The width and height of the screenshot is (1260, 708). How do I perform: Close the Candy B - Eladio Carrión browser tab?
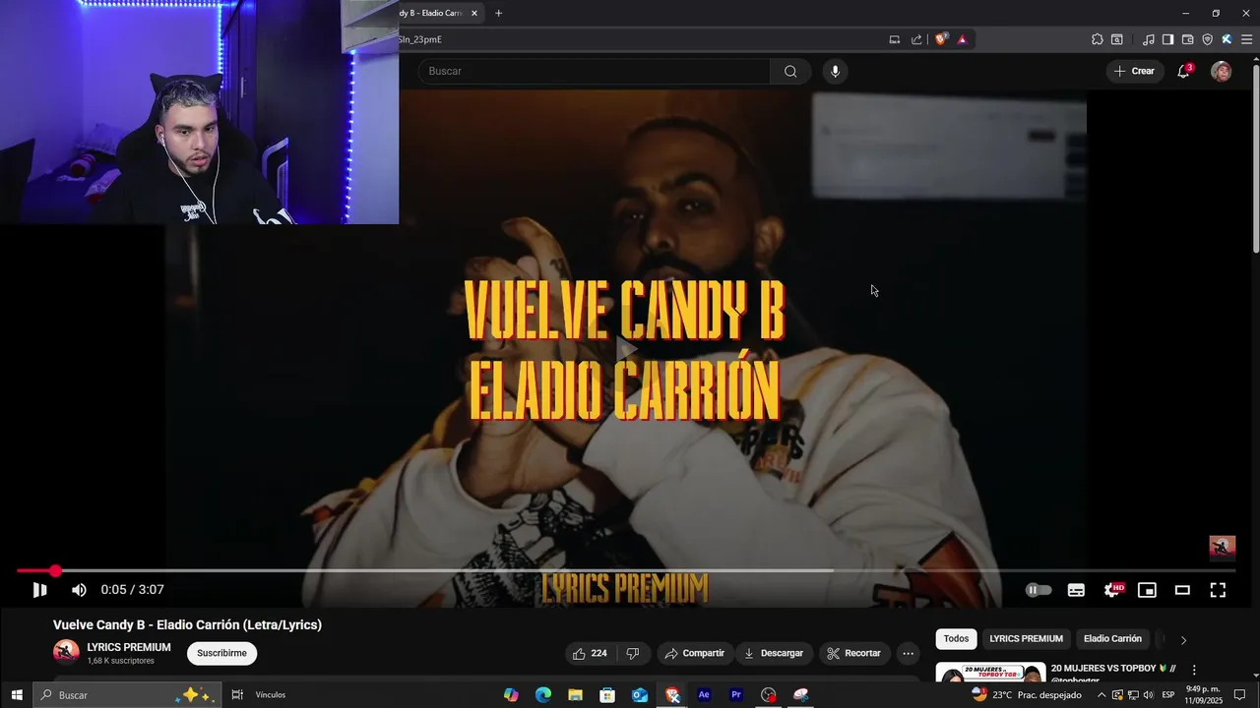click(x=474, y=13)
